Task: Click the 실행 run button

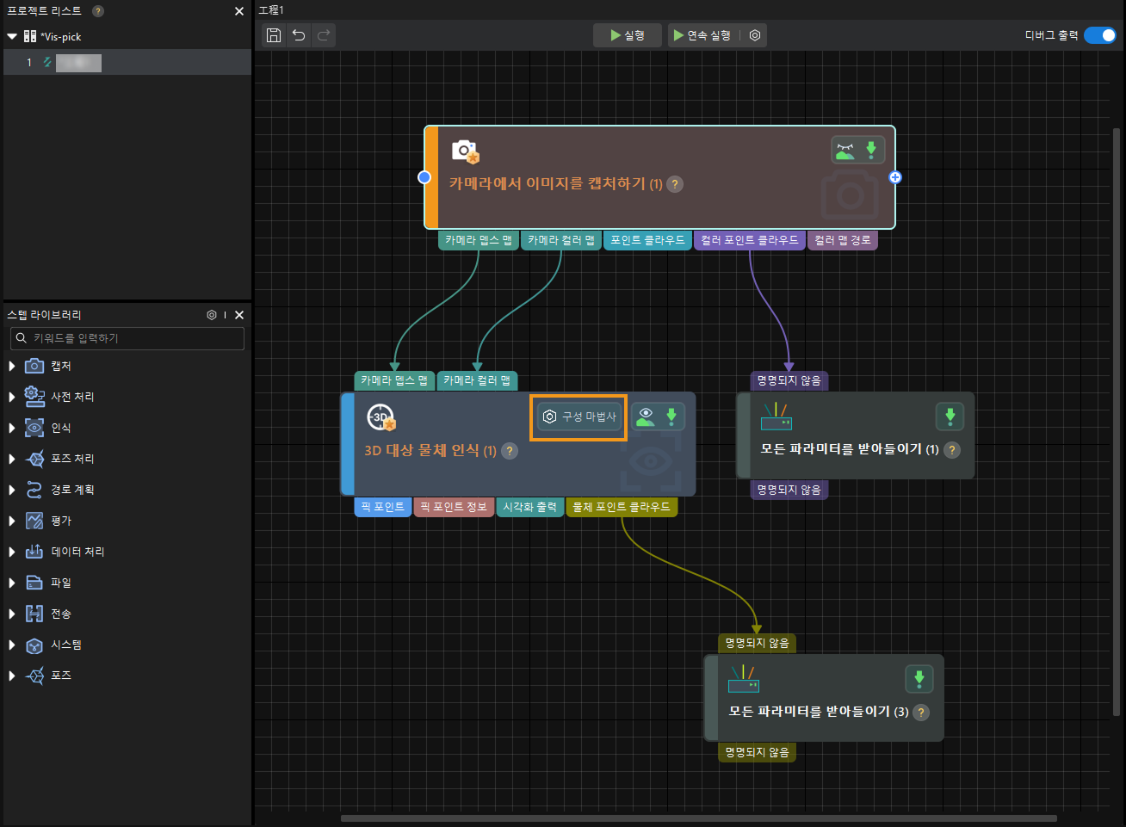Action: point(628,35)
